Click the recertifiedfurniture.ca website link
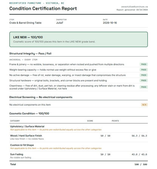 (134, 7)
